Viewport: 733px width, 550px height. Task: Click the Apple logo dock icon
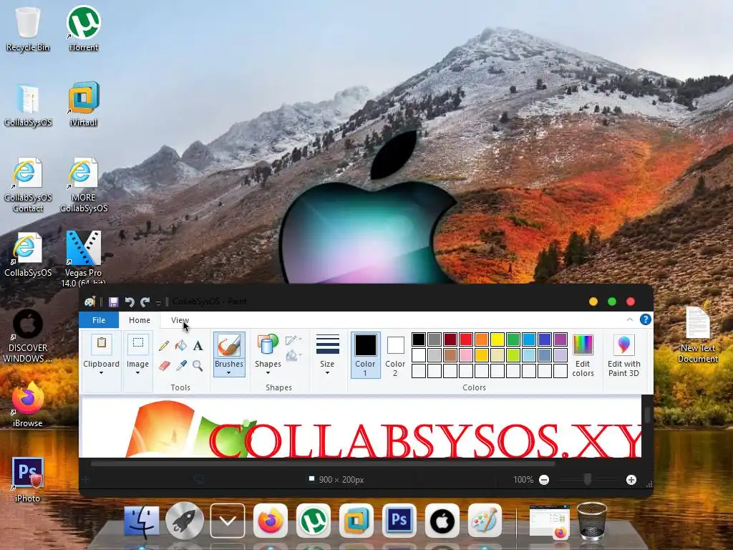point(442,521)
